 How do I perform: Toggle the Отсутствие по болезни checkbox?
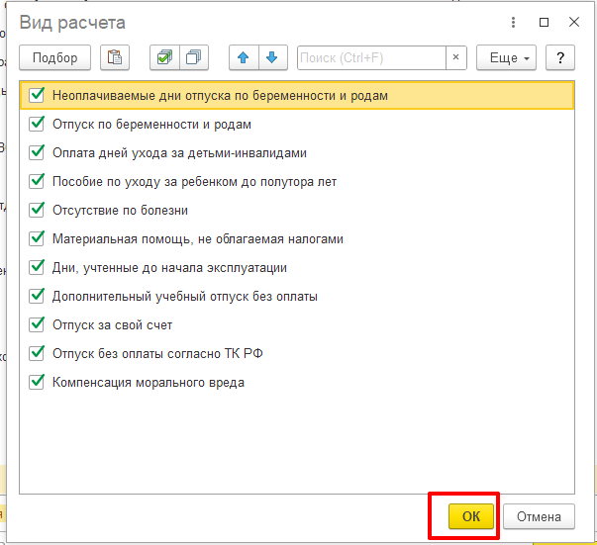(x=37, y=210)
